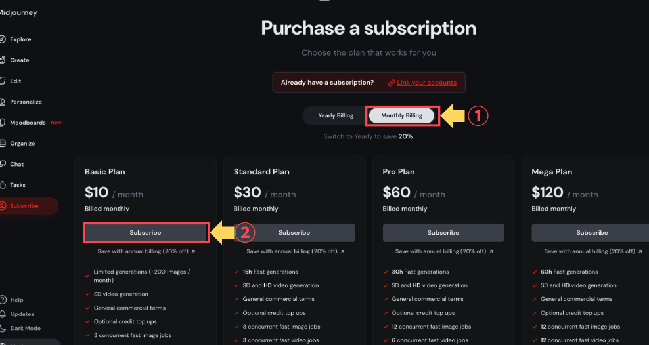The width and height of the screenshot is (649, 345).
Task: Select the Monthly Billing option
Action: coord(401,116)
